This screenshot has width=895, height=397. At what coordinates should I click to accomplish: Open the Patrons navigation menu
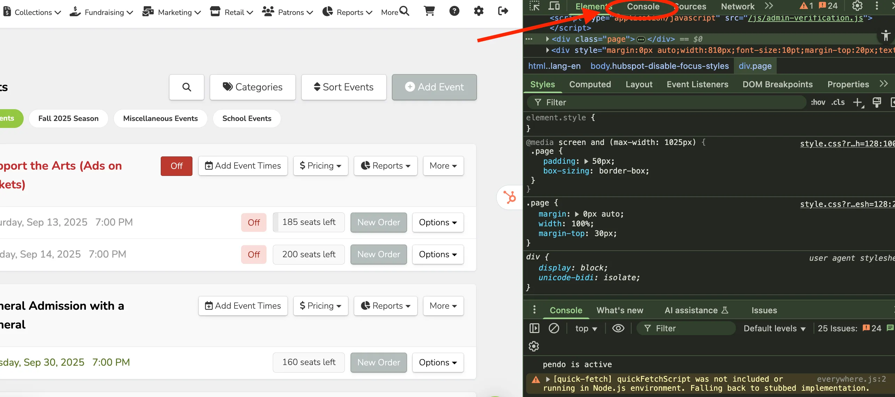(287, 12)
